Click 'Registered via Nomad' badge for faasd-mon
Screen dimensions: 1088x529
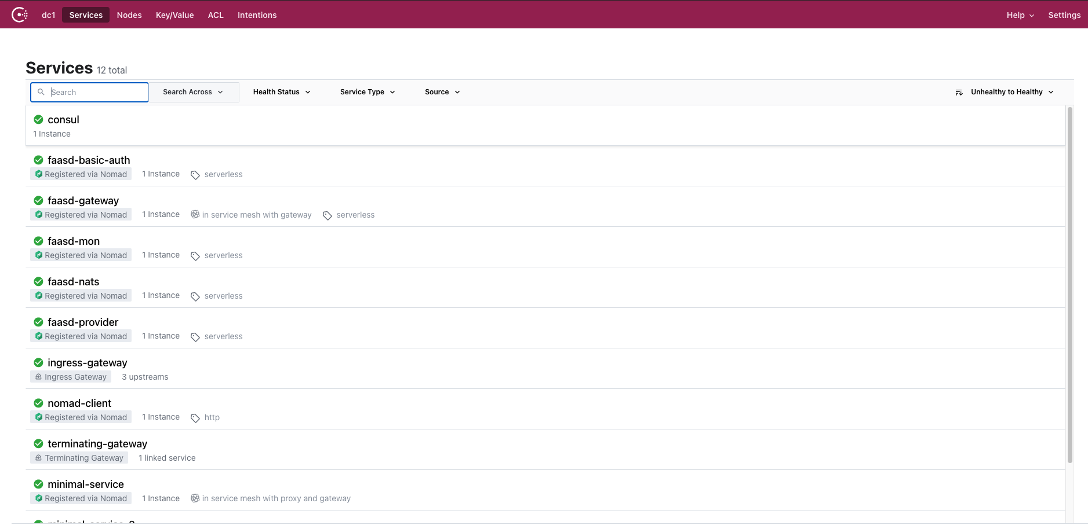click(x=81, y=255)
